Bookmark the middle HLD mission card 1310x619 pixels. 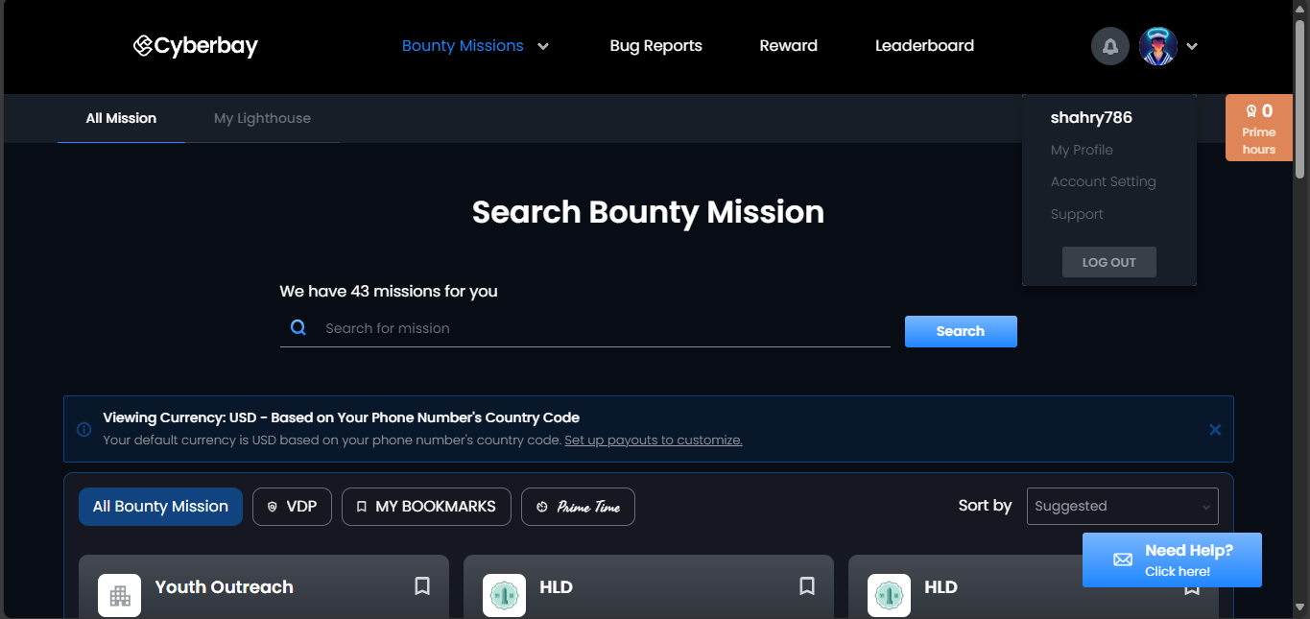pos(807,585)
